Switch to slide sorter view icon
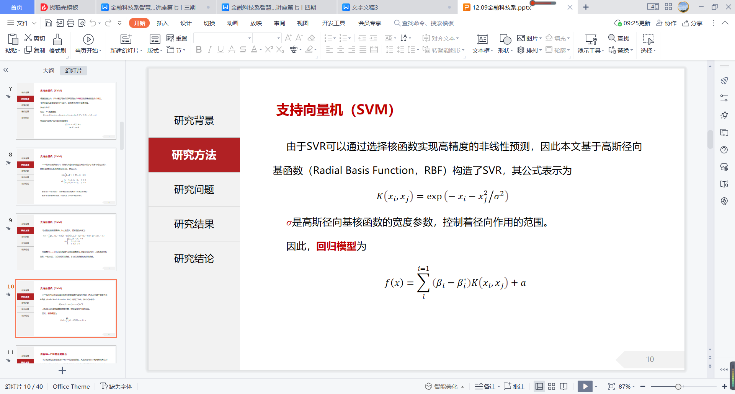735x394 pixels. click(x=552, y=386)
